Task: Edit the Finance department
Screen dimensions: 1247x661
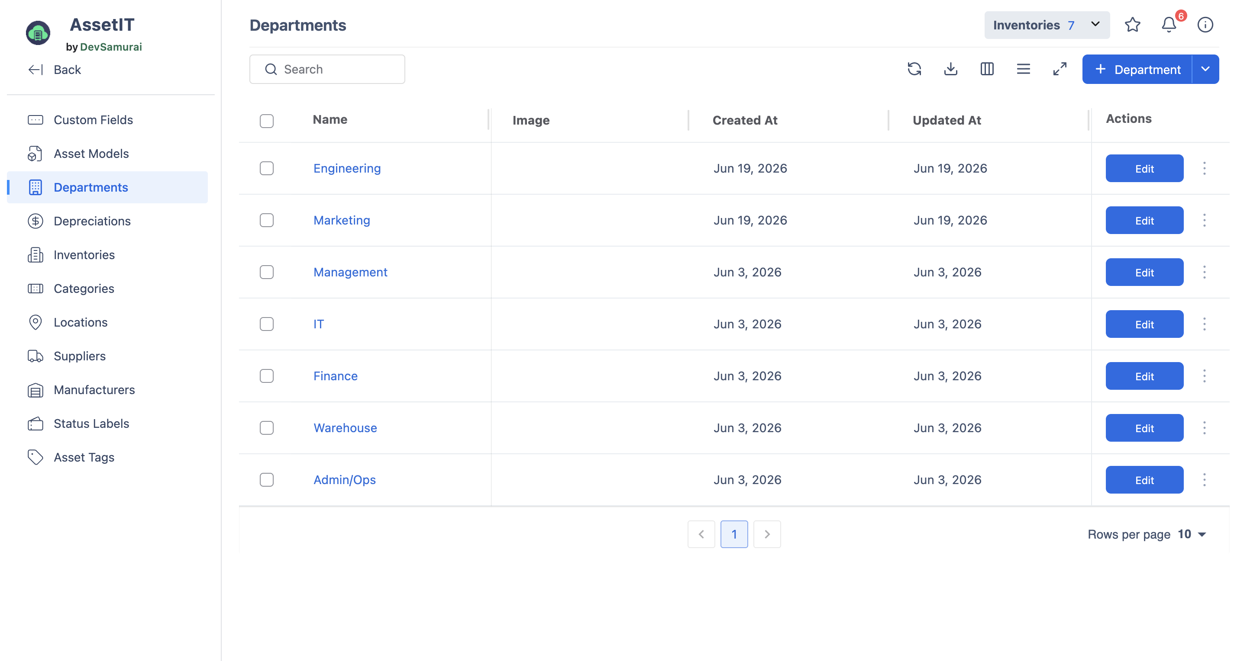Action: point(1144,376)
